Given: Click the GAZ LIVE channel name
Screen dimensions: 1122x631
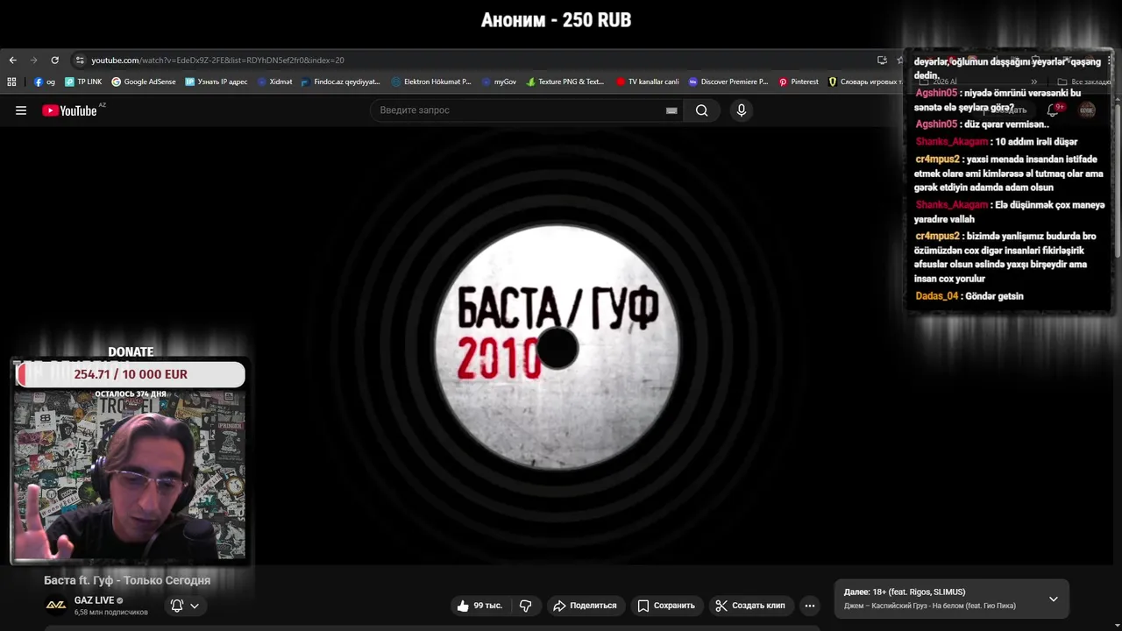Looking at the screenshot, I should pos(95,600).
